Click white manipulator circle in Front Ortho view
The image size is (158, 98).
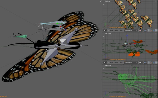(x=127, y=44)
